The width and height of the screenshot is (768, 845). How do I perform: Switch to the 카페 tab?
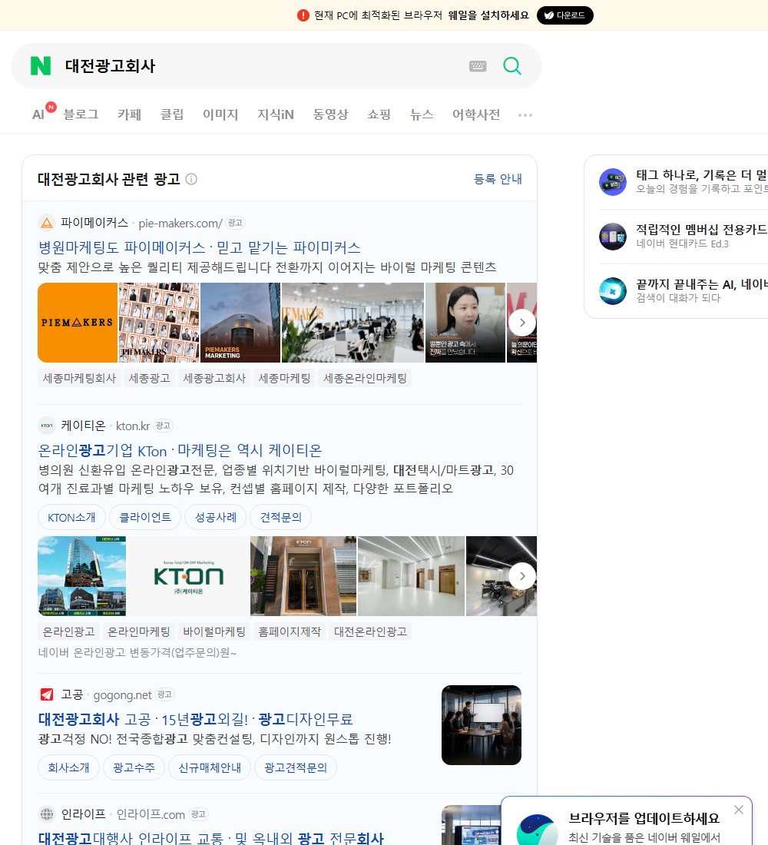tap(129, 114)
